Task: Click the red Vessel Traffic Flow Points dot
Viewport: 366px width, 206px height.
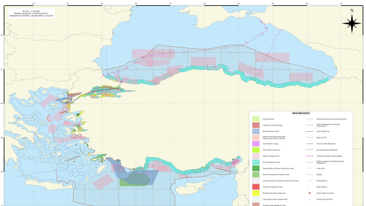Action: pyautogui.click(x=310, y=193)
